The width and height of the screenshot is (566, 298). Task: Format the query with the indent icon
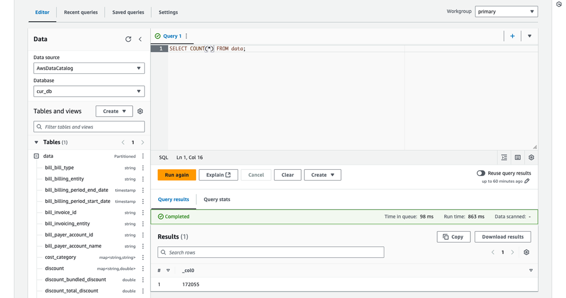[x=504, y=158]
